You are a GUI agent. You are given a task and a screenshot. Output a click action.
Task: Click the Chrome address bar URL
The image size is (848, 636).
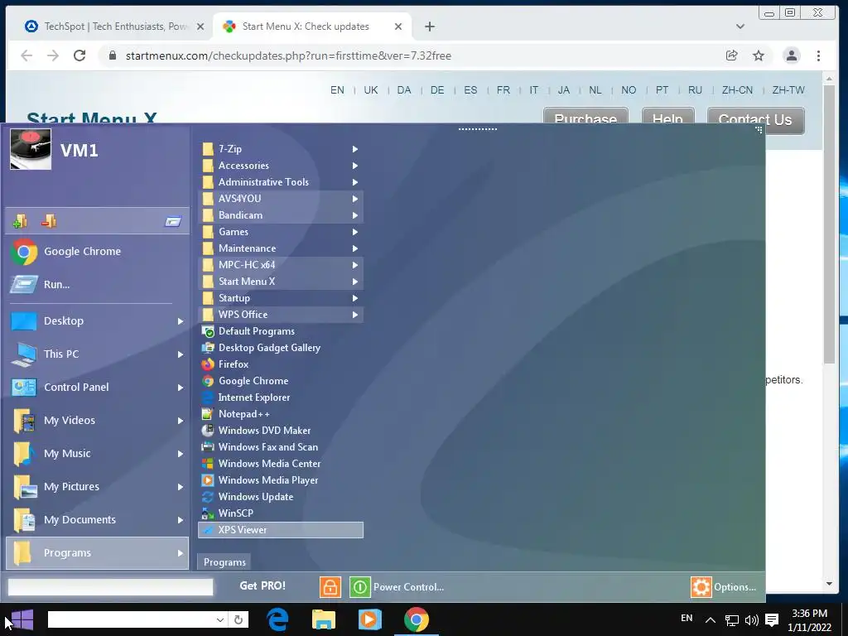point(288,55)
